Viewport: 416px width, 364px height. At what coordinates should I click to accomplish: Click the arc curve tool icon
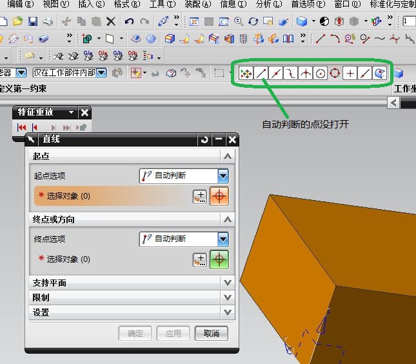(335, 39)
